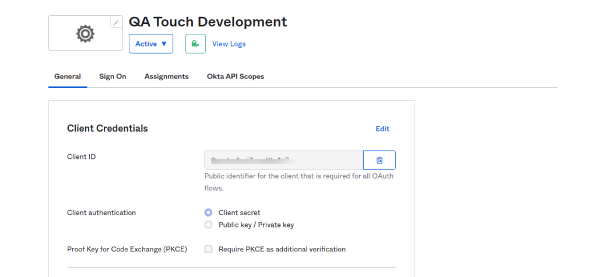Select Public key / Private key option
The height and width of the screenshot is (277, 597).
(208, 225)
